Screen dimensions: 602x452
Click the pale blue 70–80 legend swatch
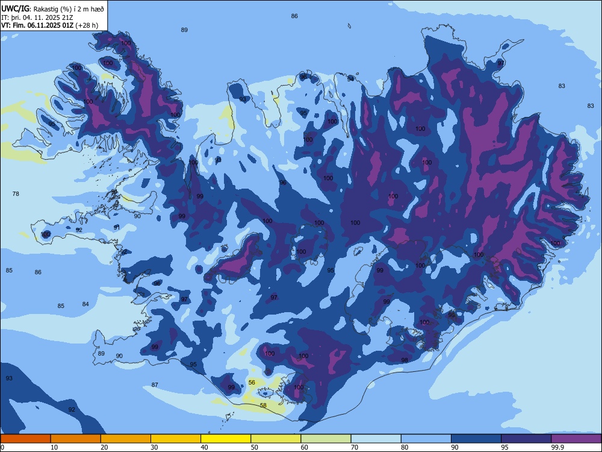pos(376,439)
